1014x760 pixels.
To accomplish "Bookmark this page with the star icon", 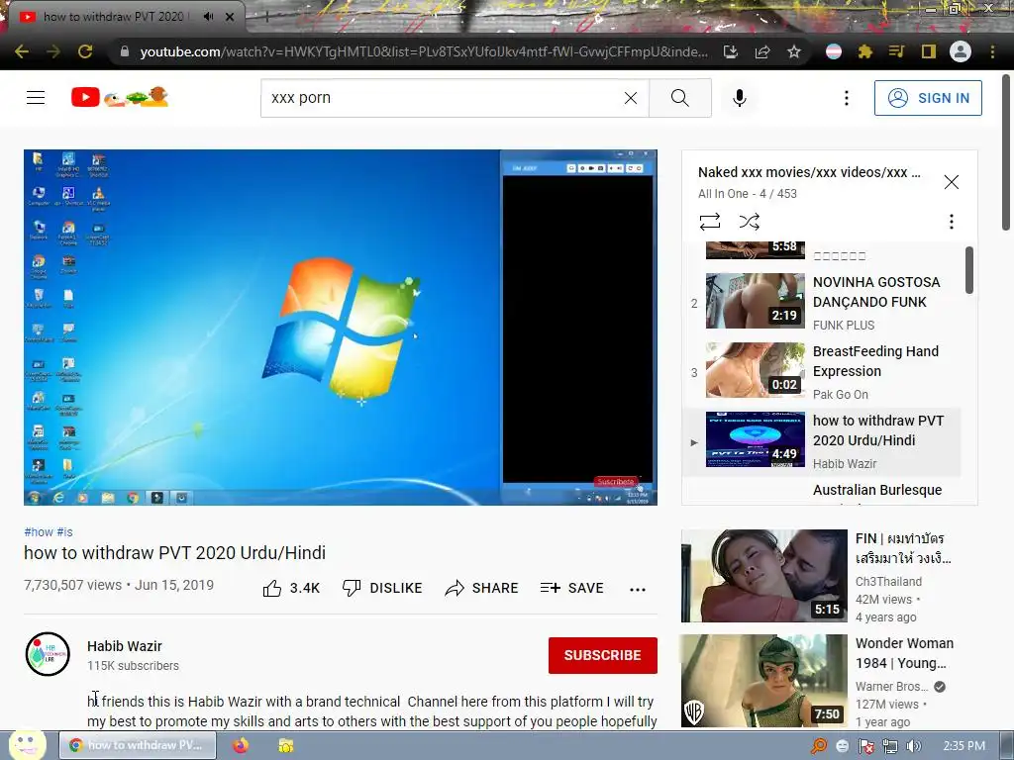I will 794,51.
